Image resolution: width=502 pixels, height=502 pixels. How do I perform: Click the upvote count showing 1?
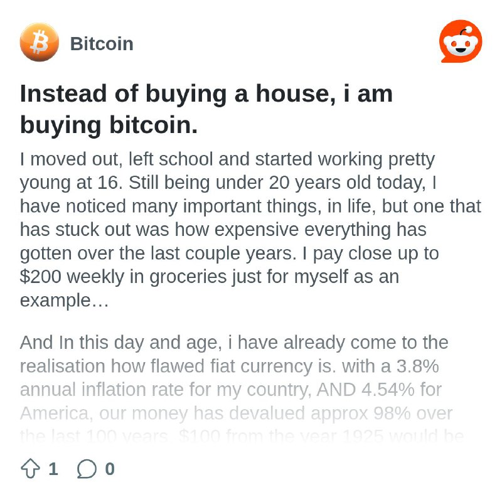53,469
